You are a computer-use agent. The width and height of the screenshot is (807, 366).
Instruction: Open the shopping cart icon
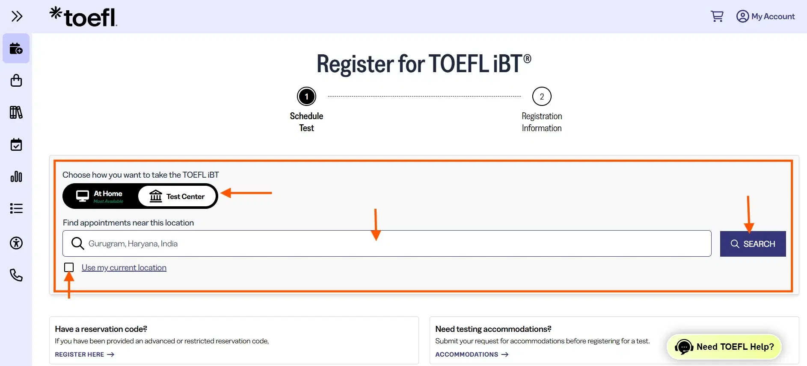[717, 16]
